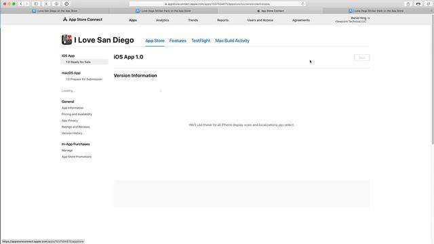Reload the page using refresh icon

pyautogui.click(x=302, y=4)
